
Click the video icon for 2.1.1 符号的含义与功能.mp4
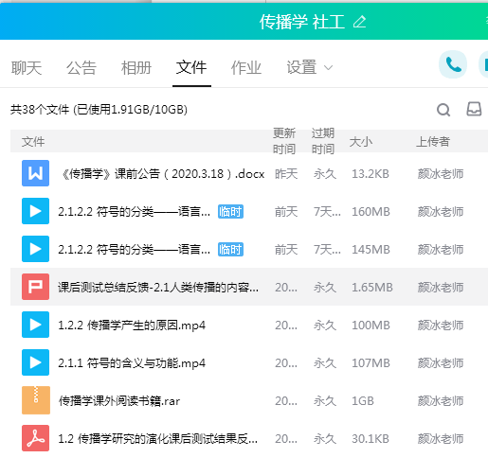(35, 362)
